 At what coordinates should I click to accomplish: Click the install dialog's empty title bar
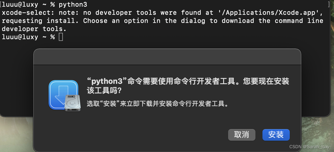(x=167, y=57)
